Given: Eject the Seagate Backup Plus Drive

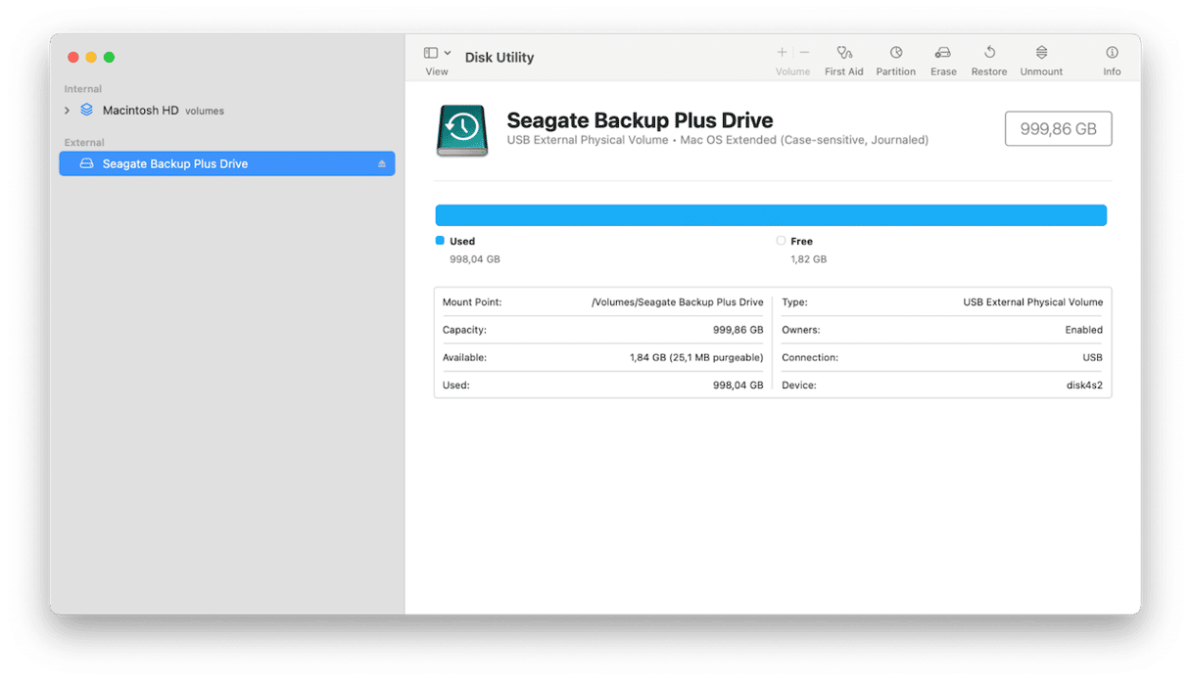Looking at the screenshot, I should [x=382, y=163].
